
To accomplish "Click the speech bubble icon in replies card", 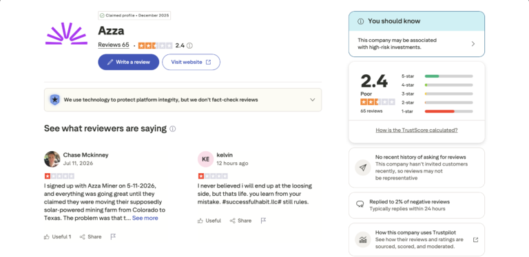I will (x=360, y=204).
